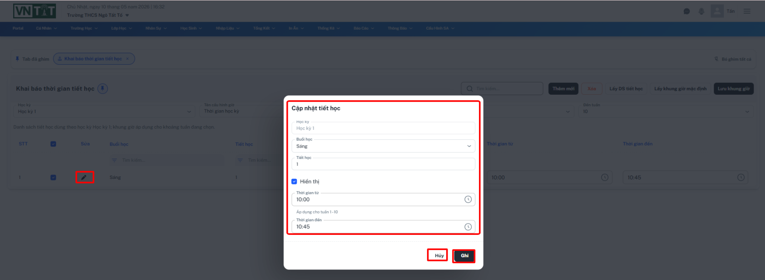The height and width of the screenshot is (280, 765).
Task: Click Bỏ ghim tất cả link
Action: click(x=733, y=59)
